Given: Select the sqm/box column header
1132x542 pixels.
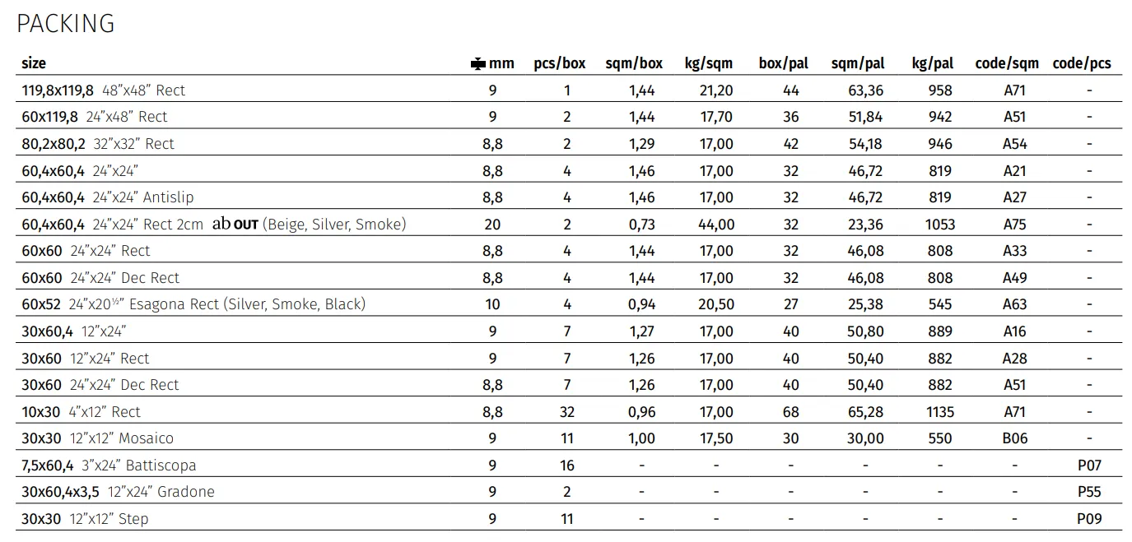Looking at the screenshot, I should pyautogui.click(x=634, y=63).
